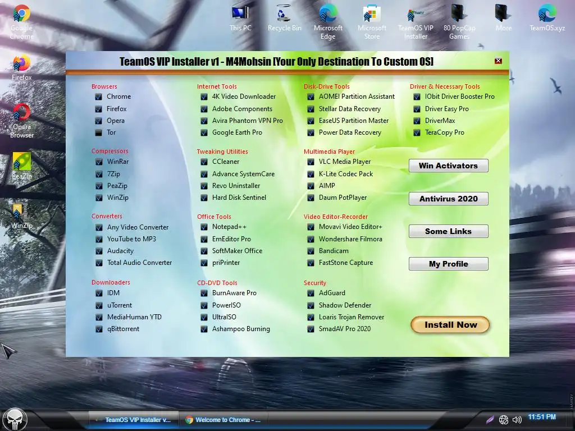Click the skull Start button
This screenshot has height=431, width=575.
[x=15, y=420]
